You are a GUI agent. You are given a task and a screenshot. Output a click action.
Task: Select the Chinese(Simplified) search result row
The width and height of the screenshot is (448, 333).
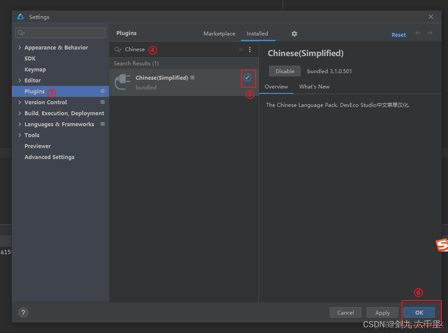(184, 82)
